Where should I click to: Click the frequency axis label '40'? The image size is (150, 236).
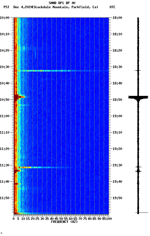point(52,219)
